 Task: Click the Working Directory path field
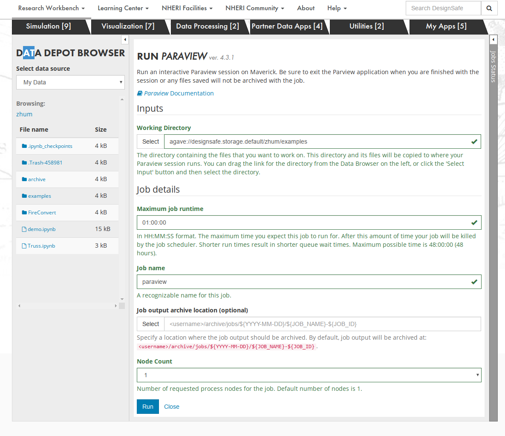tap(323, 141)
